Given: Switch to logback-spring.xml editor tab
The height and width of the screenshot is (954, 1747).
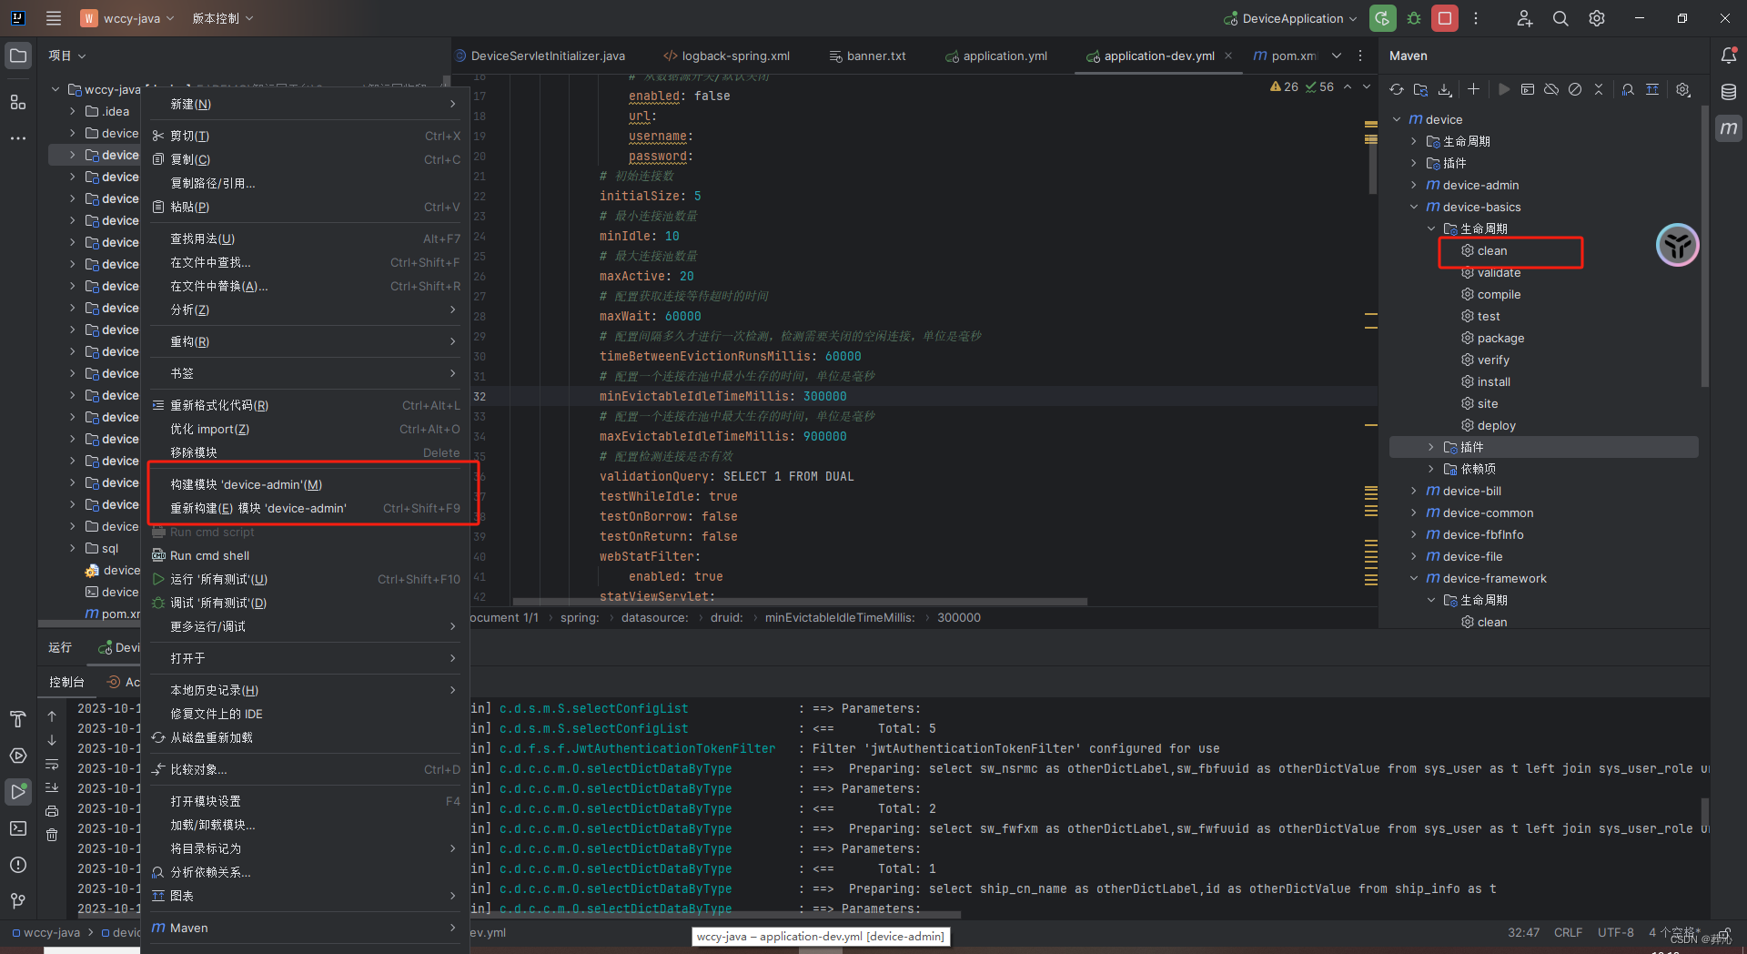Looking at the screenshot, I should [x=726, y=56].
